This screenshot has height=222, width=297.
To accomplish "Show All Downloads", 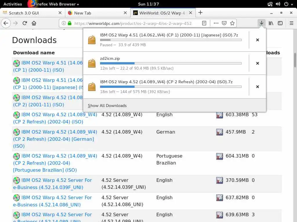I will (107, 106).
